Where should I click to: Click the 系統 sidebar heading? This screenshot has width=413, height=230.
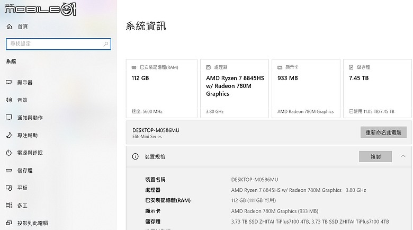click(x=11, y=61)
